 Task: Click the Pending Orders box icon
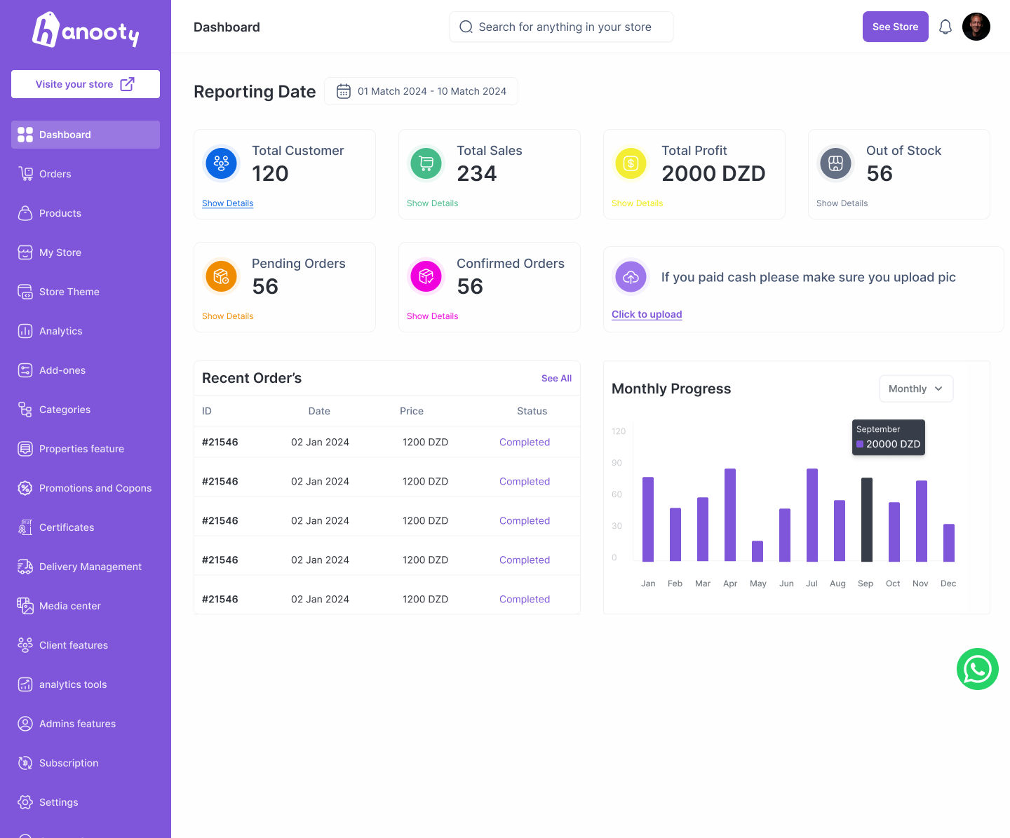click(221, 276)
